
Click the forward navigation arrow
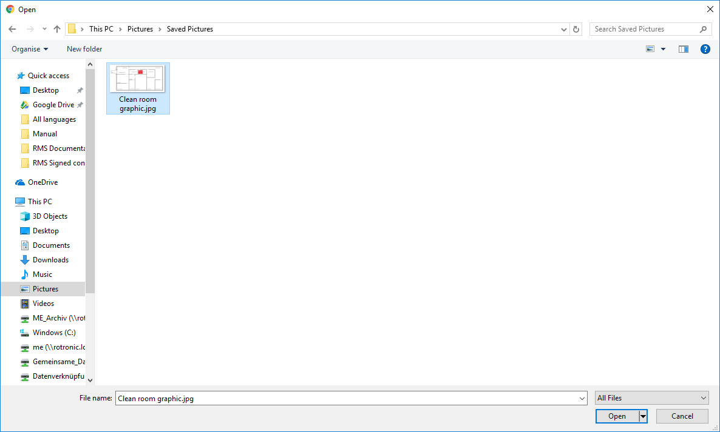tap(30, 29)
